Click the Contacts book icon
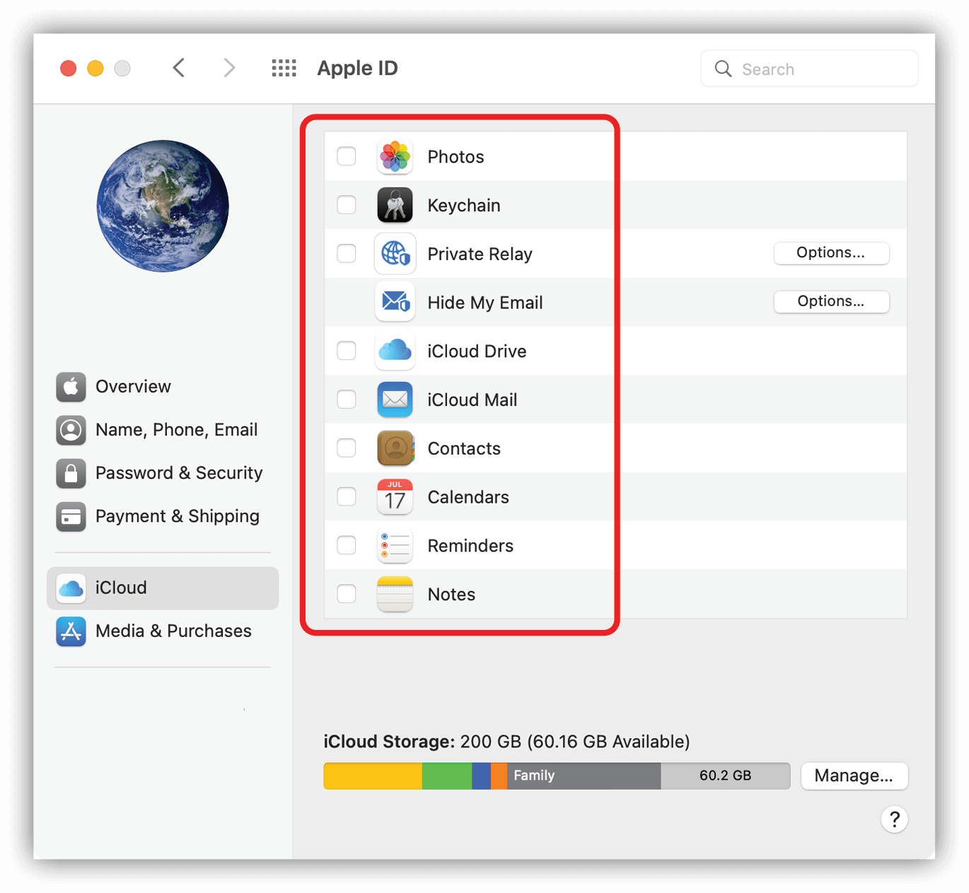Image resolution: width=969 pixels, height=893 pixels. (x=395, y=448)
